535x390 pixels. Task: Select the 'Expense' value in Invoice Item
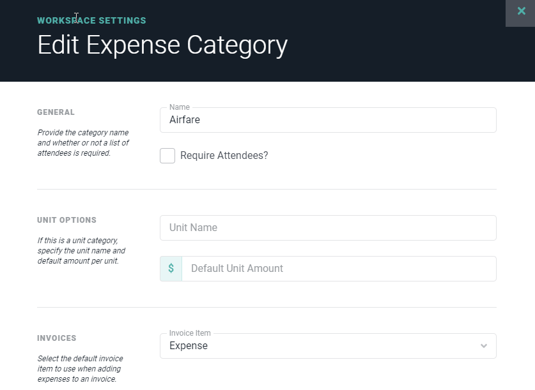coord(189,346)
